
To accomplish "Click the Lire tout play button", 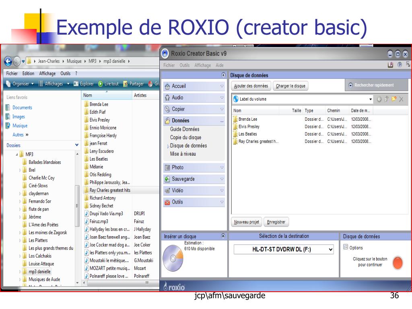I will click(x=108, y=84).
